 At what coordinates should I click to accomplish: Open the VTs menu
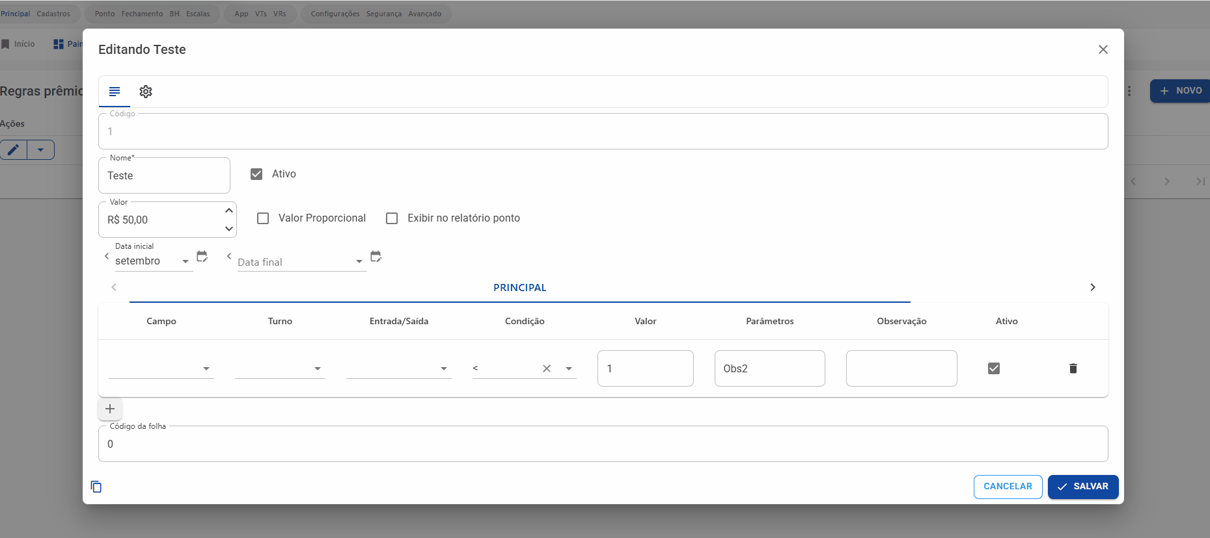261,14
